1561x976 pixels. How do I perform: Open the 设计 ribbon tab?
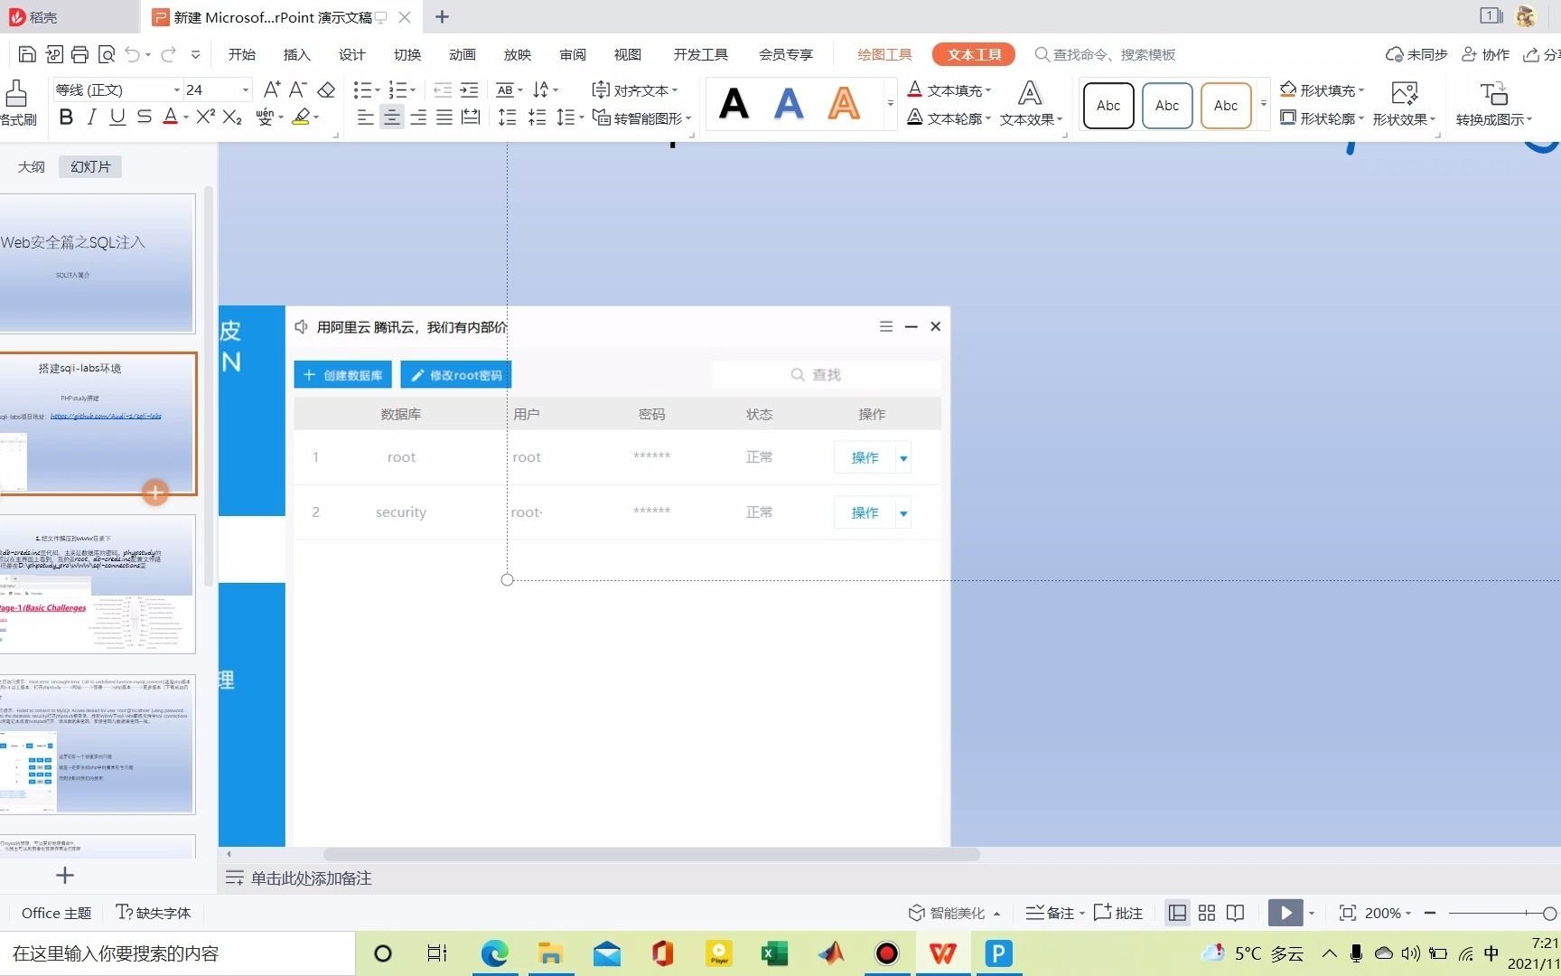[352, 54]
